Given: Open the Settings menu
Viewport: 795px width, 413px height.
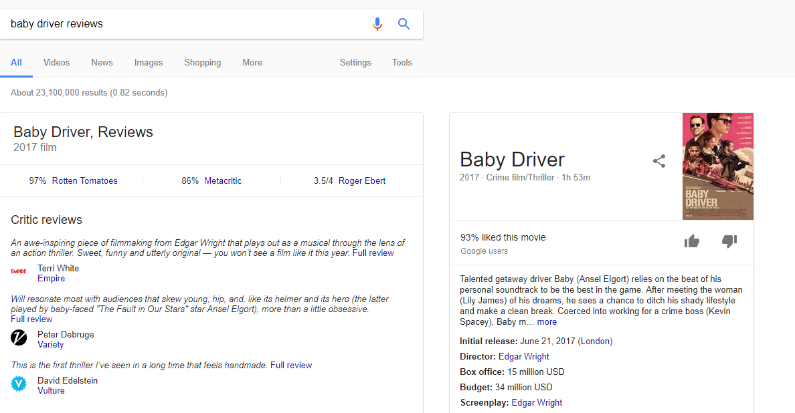Looking at the screenshot, I should [x=355, y=63].
